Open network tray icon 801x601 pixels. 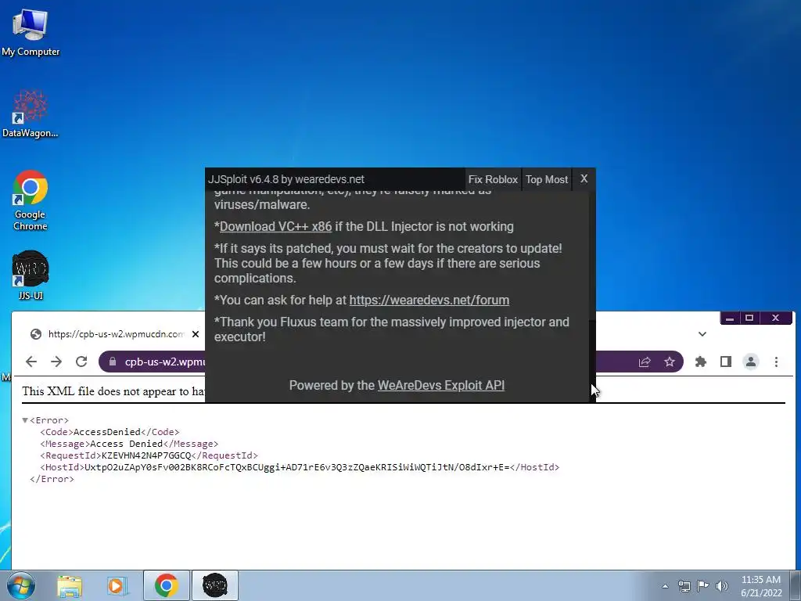[x=684, y=586]
